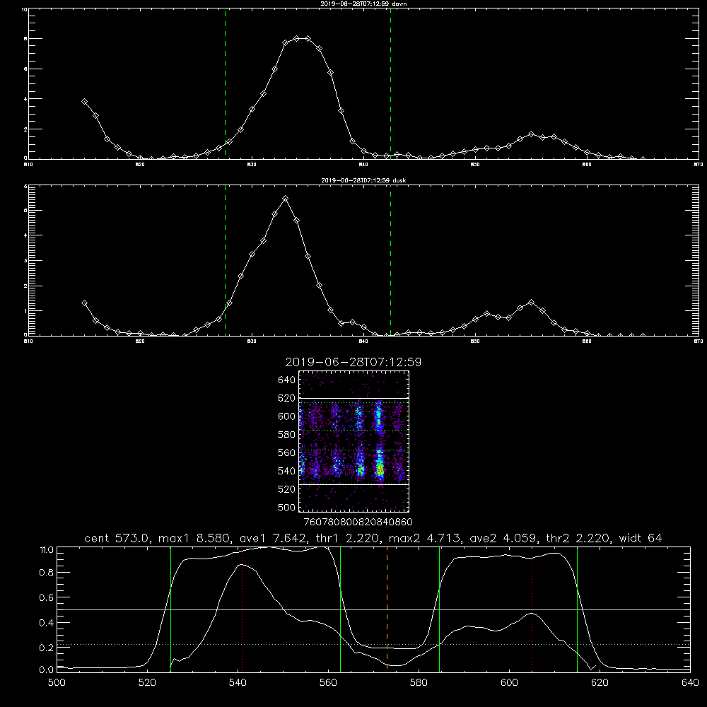Click y-axis label 640 beside spectral image

287,380
